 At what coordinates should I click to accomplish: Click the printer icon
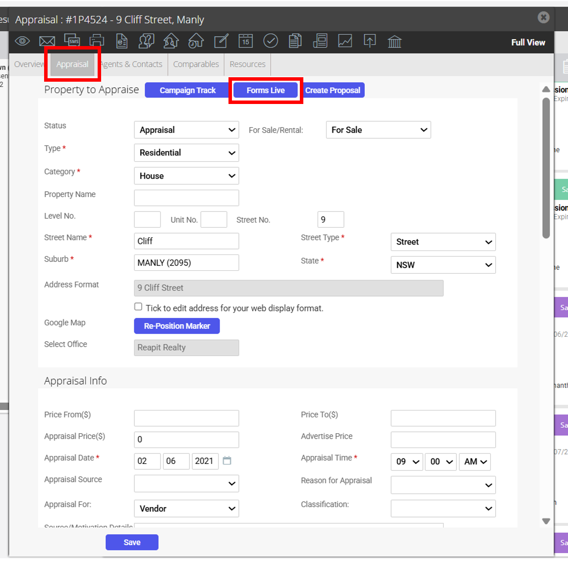97,41
